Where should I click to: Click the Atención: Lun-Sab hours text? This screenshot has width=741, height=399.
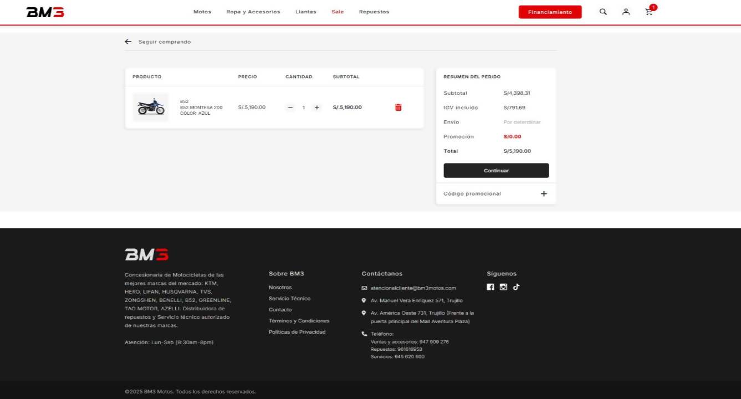169,342
